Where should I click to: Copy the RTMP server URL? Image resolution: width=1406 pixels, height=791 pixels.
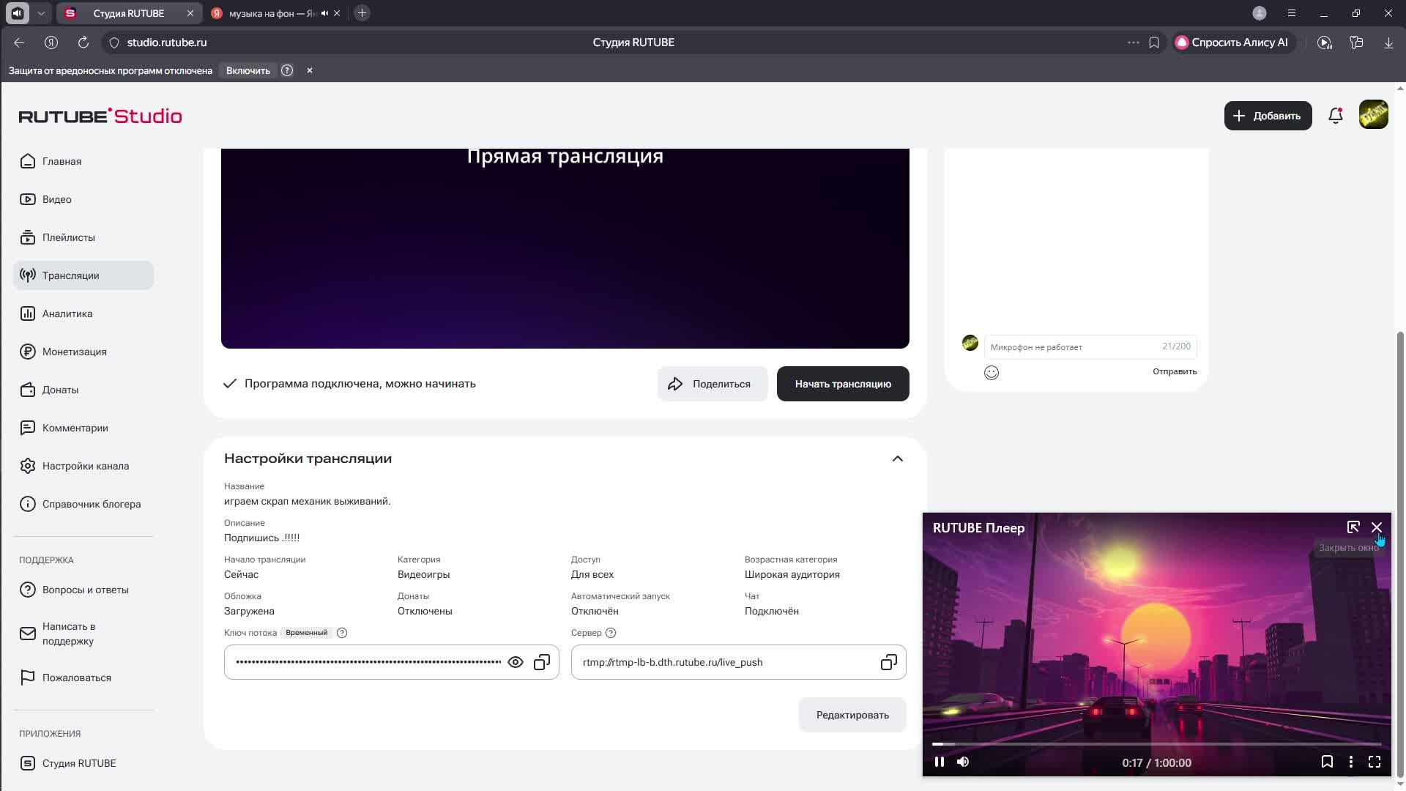point(888,662)
